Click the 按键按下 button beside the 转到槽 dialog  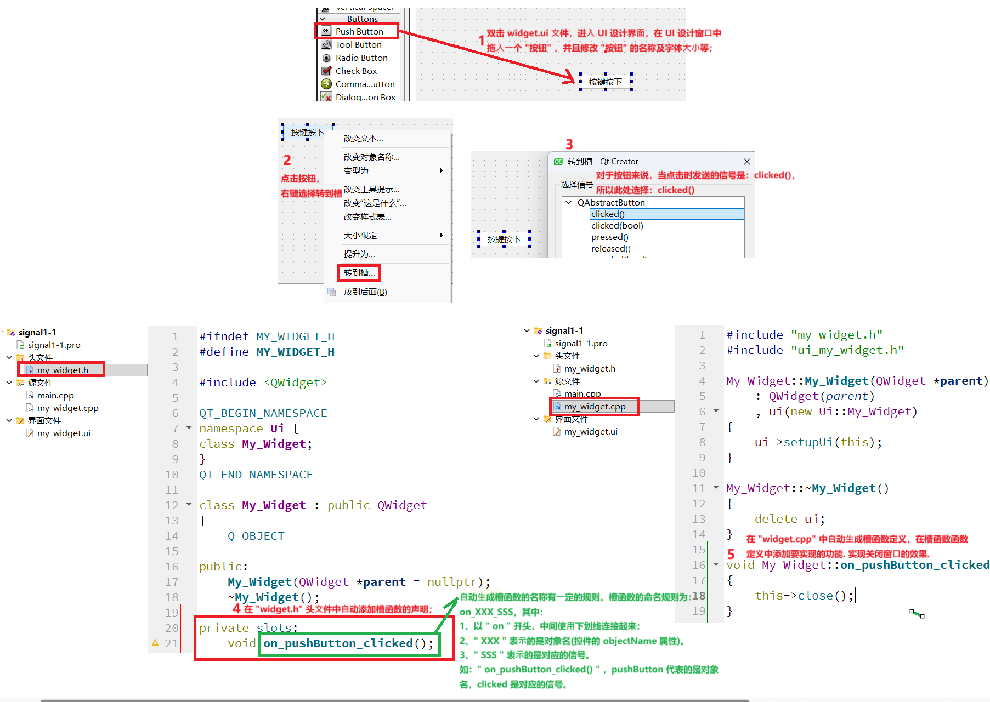pyautogui.click(x=504, y=239)
